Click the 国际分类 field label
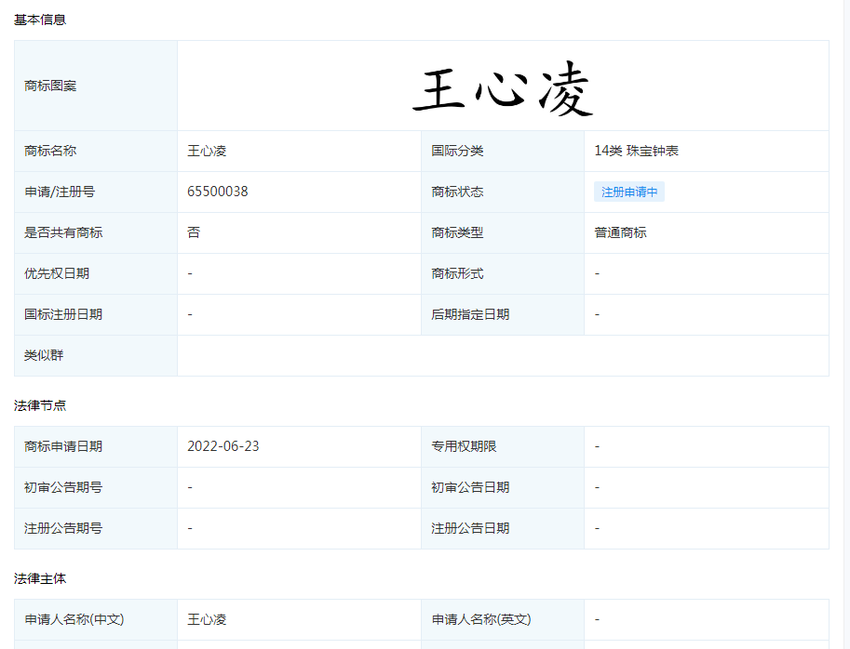 [457, 151]
